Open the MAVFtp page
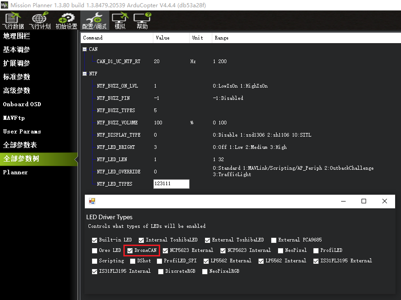This screenshot has height=300, width=401. tap(14, 118)
